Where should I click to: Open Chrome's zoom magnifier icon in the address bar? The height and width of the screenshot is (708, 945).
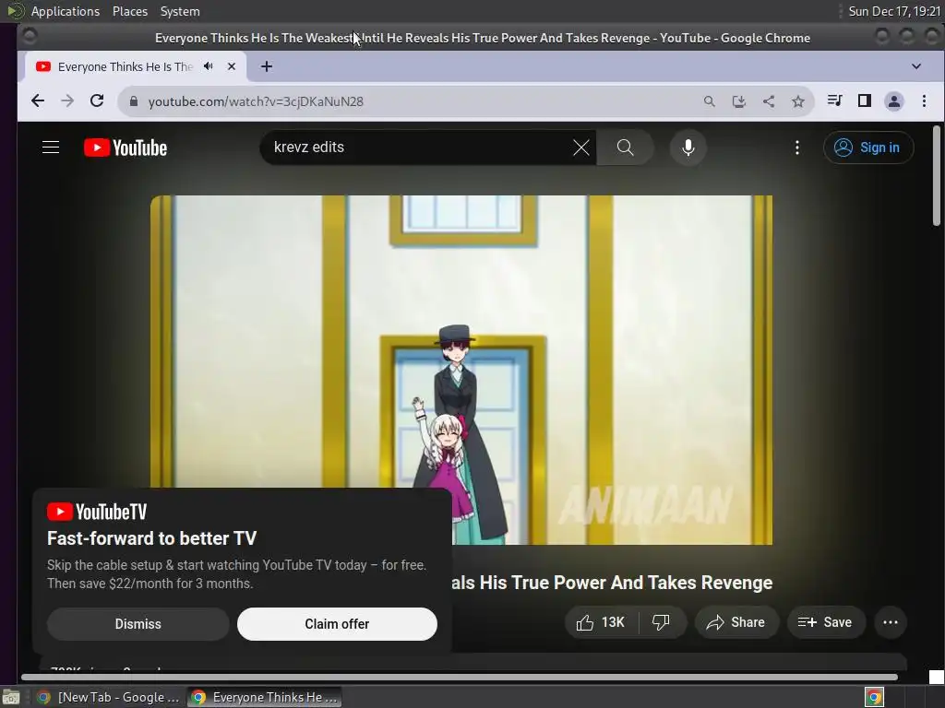tap(710, 101)
